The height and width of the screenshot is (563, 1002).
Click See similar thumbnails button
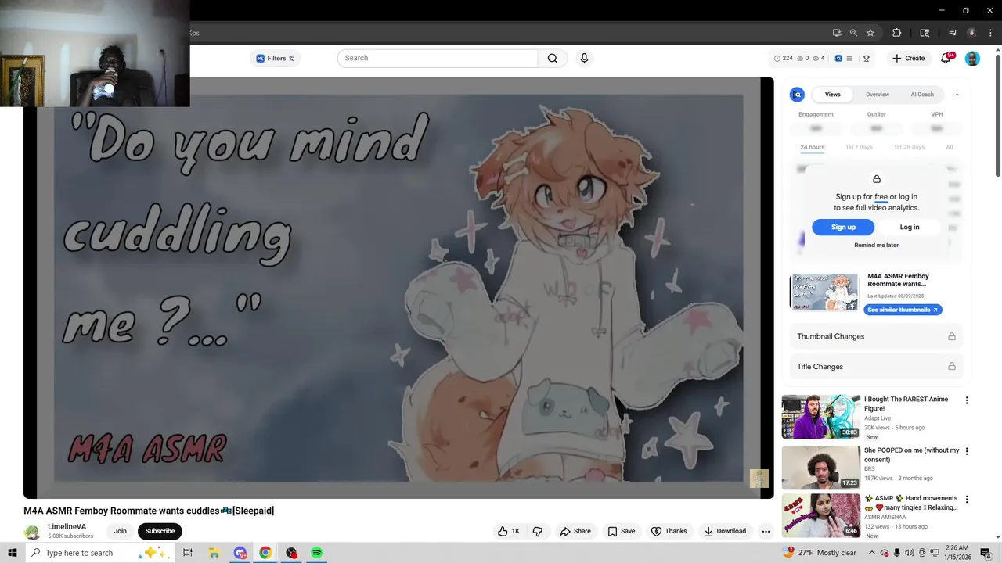coord(903,310)
